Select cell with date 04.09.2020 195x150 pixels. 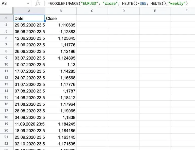click(29, 117)
